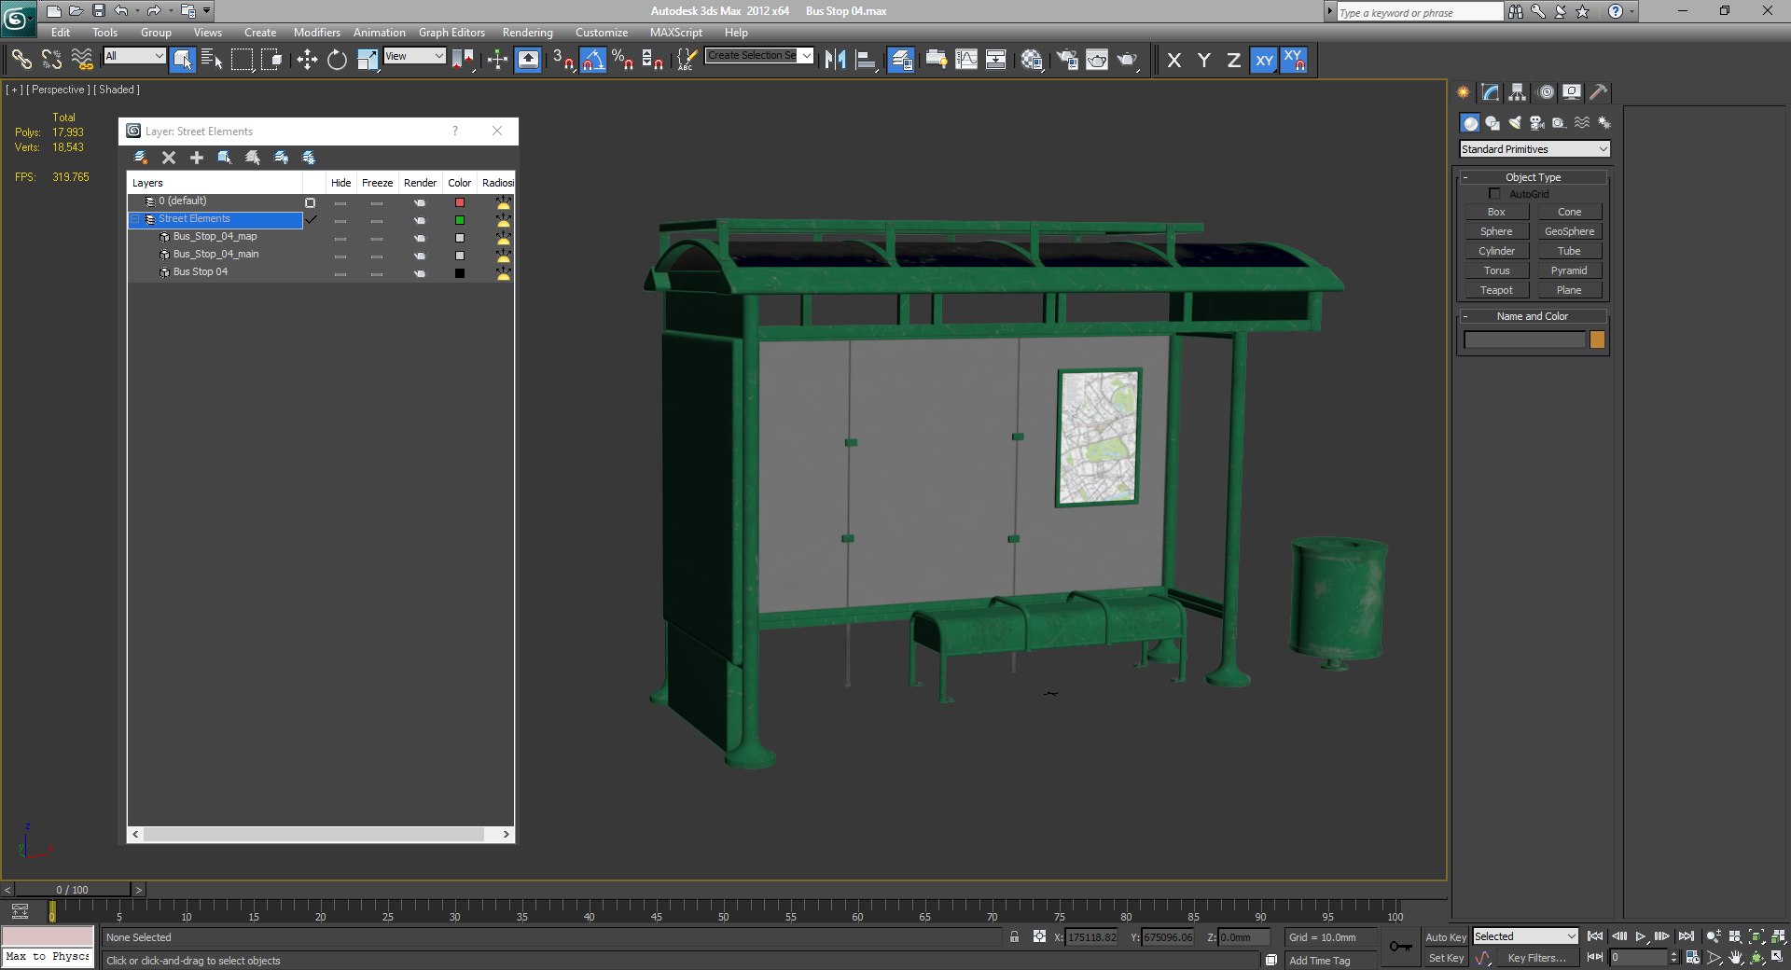Enable the AutoGrid checkbox

point(1494,194)
